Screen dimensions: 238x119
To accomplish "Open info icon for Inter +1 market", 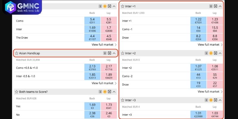I will click(x=211, y=6).
